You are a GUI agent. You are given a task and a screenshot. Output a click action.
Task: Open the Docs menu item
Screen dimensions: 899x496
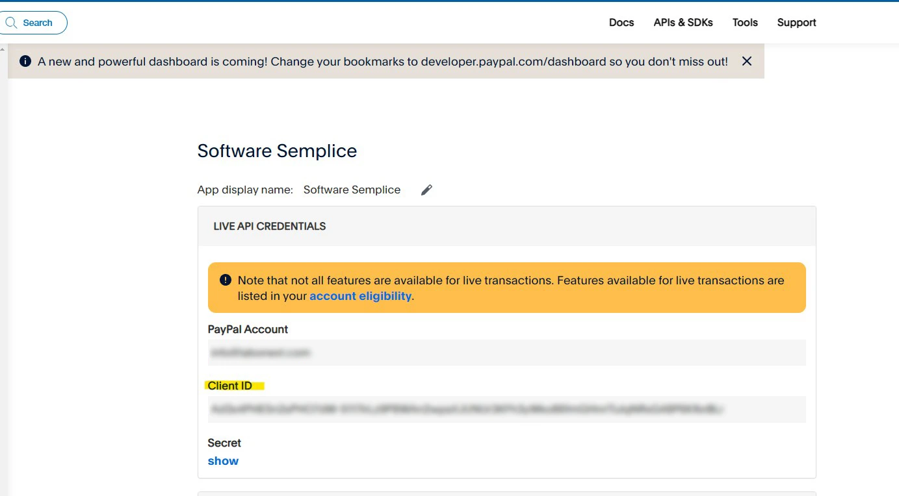click(x=621, y=23)
